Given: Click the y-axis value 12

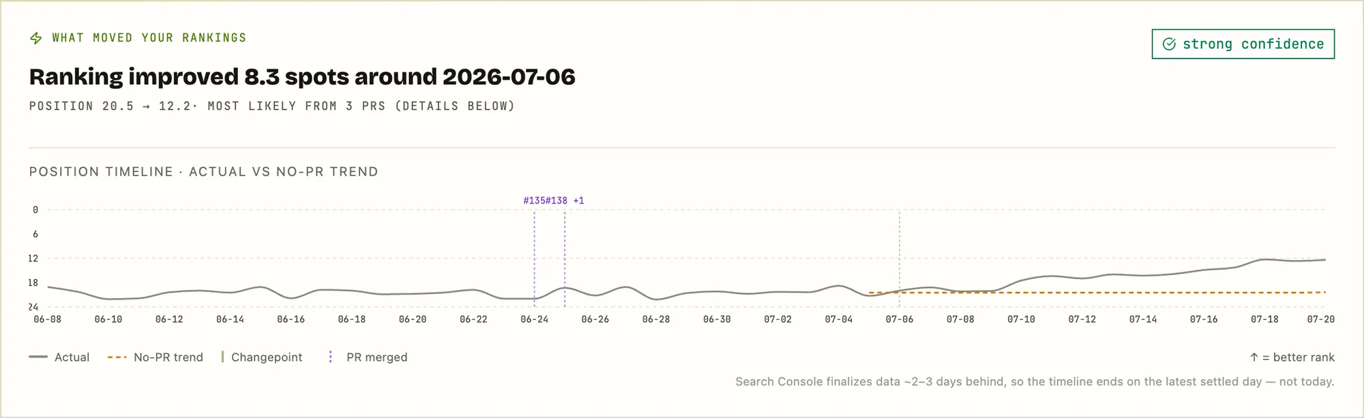Looking at the screenshot, I should pyautogui.click(x=33, y=259).
